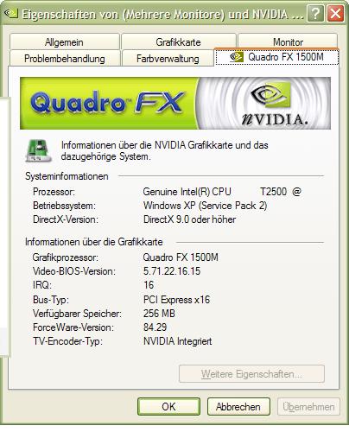
Task: Go to the Problembehandlung tab
Action: pyautogui.click(x=65, y=59)
